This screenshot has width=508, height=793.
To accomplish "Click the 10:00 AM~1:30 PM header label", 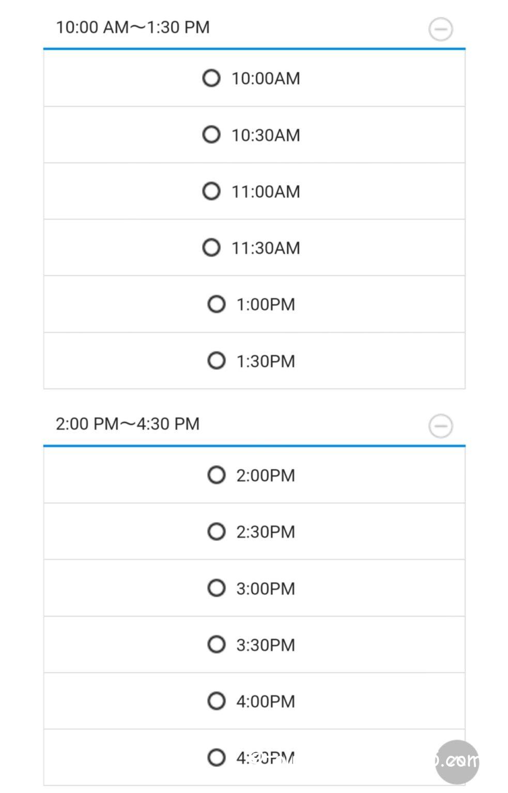I will click(133, 27).
